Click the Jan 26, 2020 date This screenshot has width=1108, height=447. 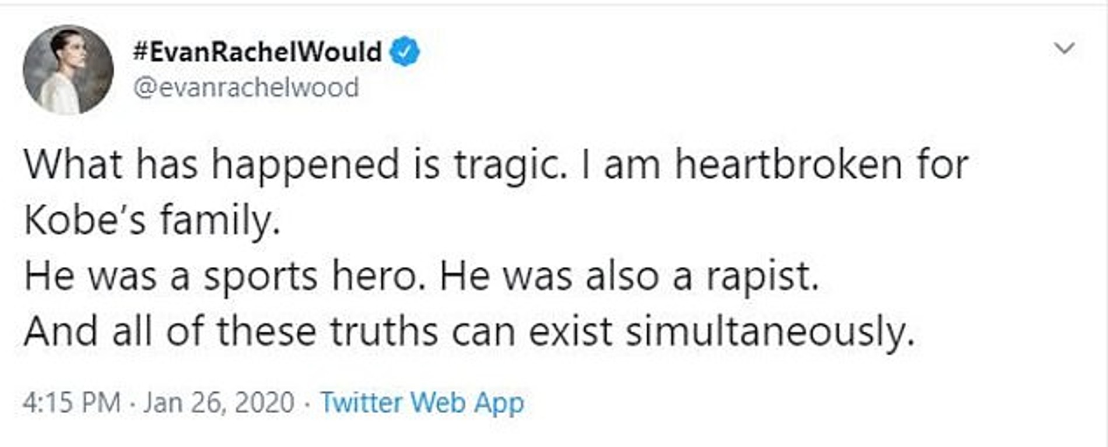(219, 403)
